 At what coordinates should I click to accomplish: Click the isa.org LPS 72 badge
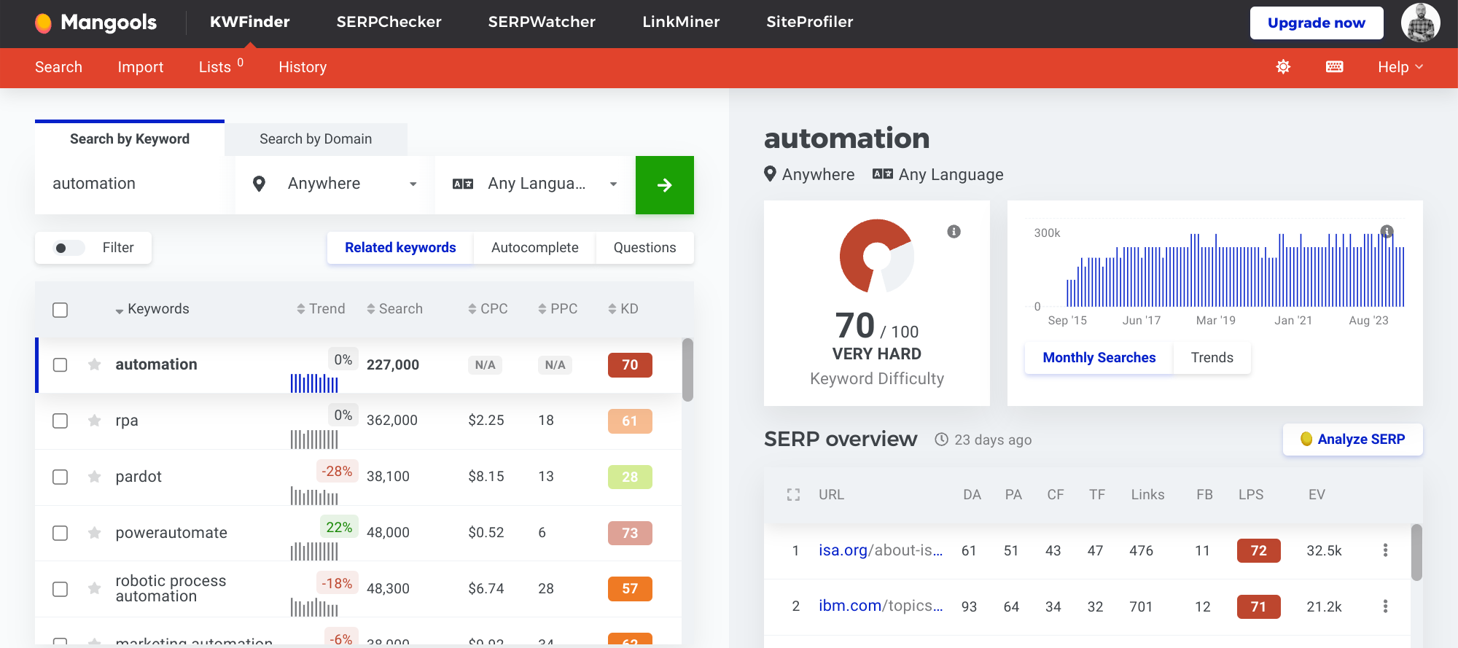pos(1258,551)
